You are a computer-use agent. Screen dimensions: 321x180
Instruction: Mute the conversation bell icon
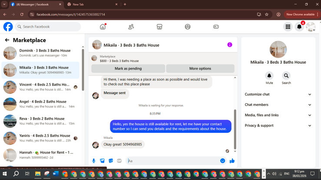[269, 76]
